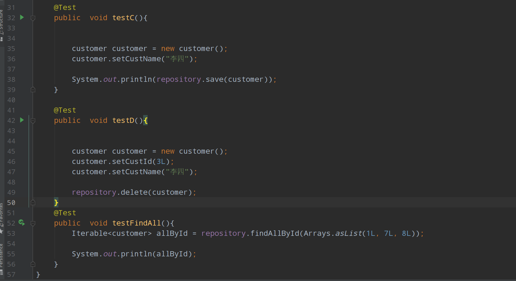
Task: Click the repository.save call on line 38
Action: (215, 79)
